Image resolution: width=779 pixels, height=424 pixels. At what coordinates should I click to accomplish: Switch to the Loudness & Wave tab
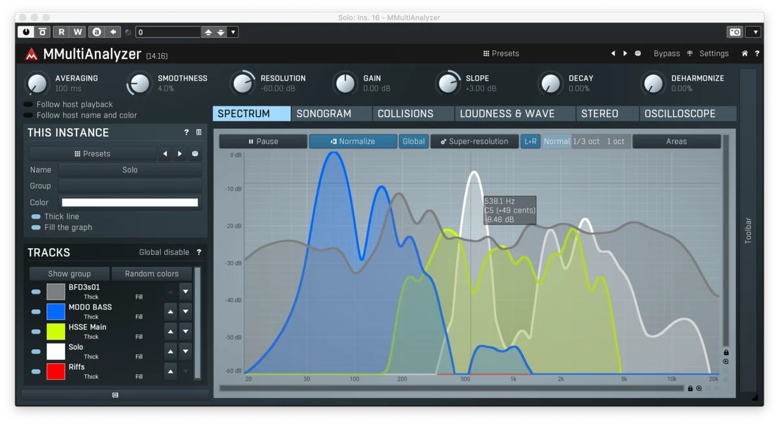[x=515, y=114]
